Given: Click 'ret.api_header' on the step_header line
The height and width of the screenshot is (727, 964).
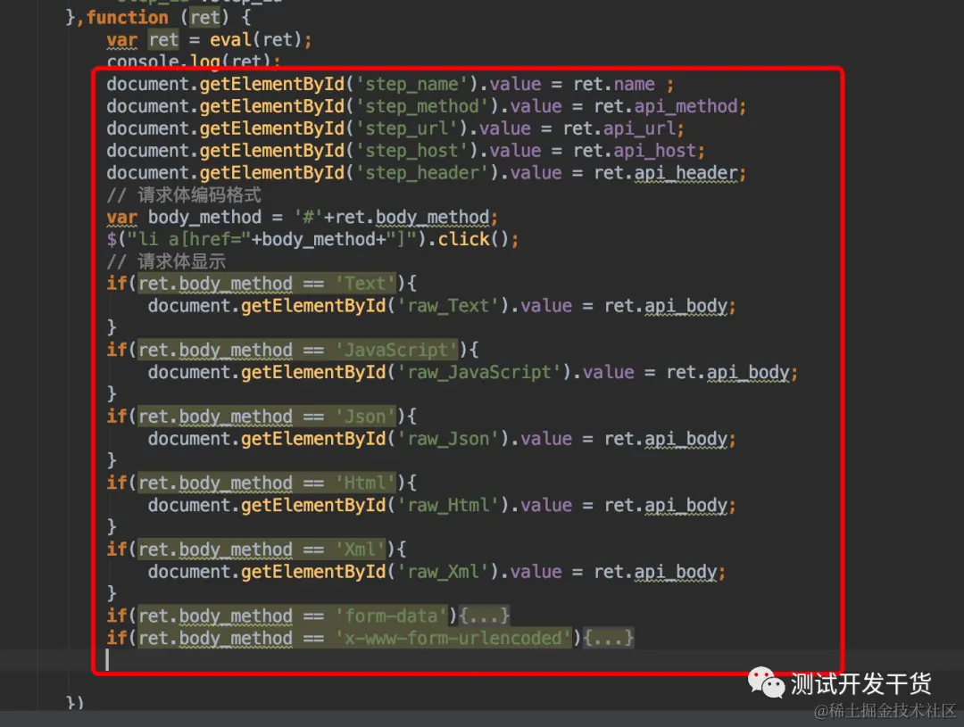Looking at the screenshot, I should click(x=666, y=172).
